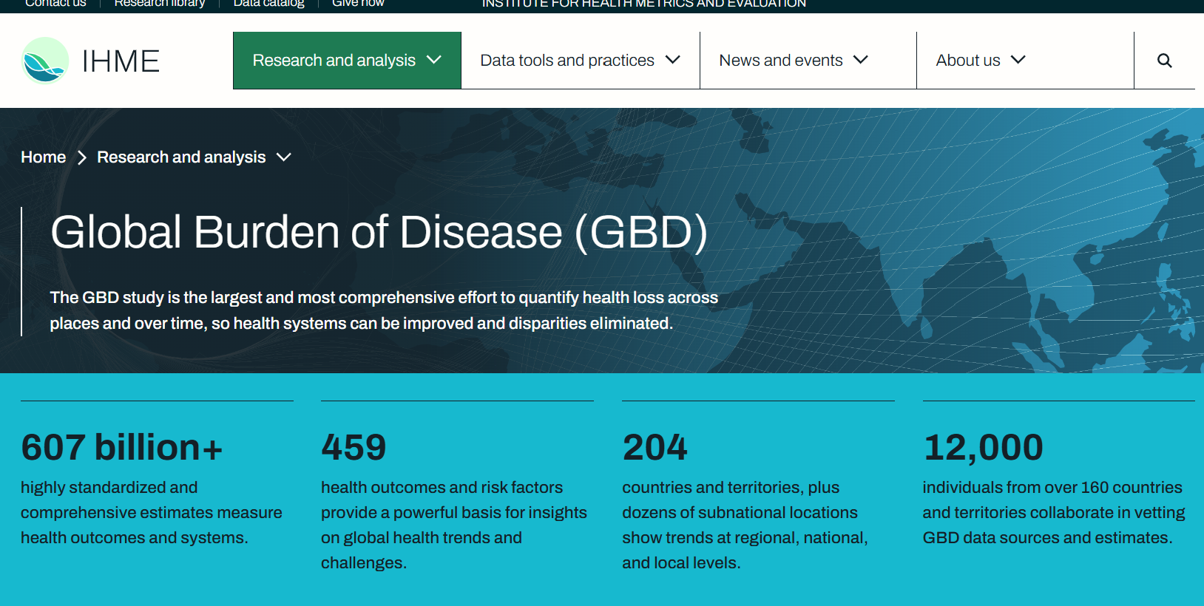The height and width of the screenshot is (606, 1204).
Task: Expand the Data tools and practices chevron
Action: click(673, 60)
